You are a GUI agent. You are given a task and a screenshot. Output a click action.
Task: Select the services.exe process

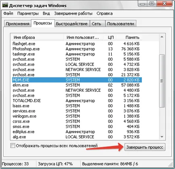[x=77, y=111]
